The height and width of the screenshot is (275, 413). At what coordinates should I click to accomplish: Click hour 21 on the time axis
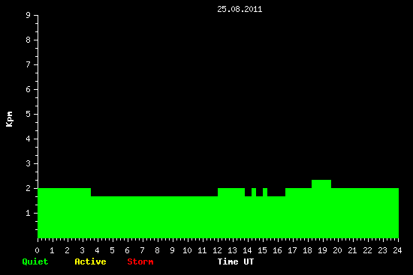pyautogui.click(x=352, y=250)
